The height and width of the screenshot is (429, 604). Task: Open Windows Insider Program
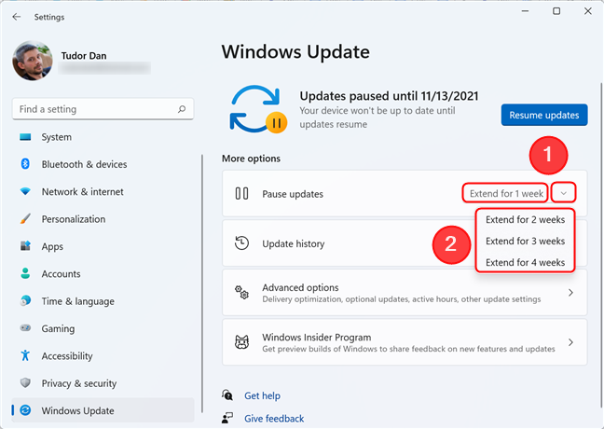(405, 342)
